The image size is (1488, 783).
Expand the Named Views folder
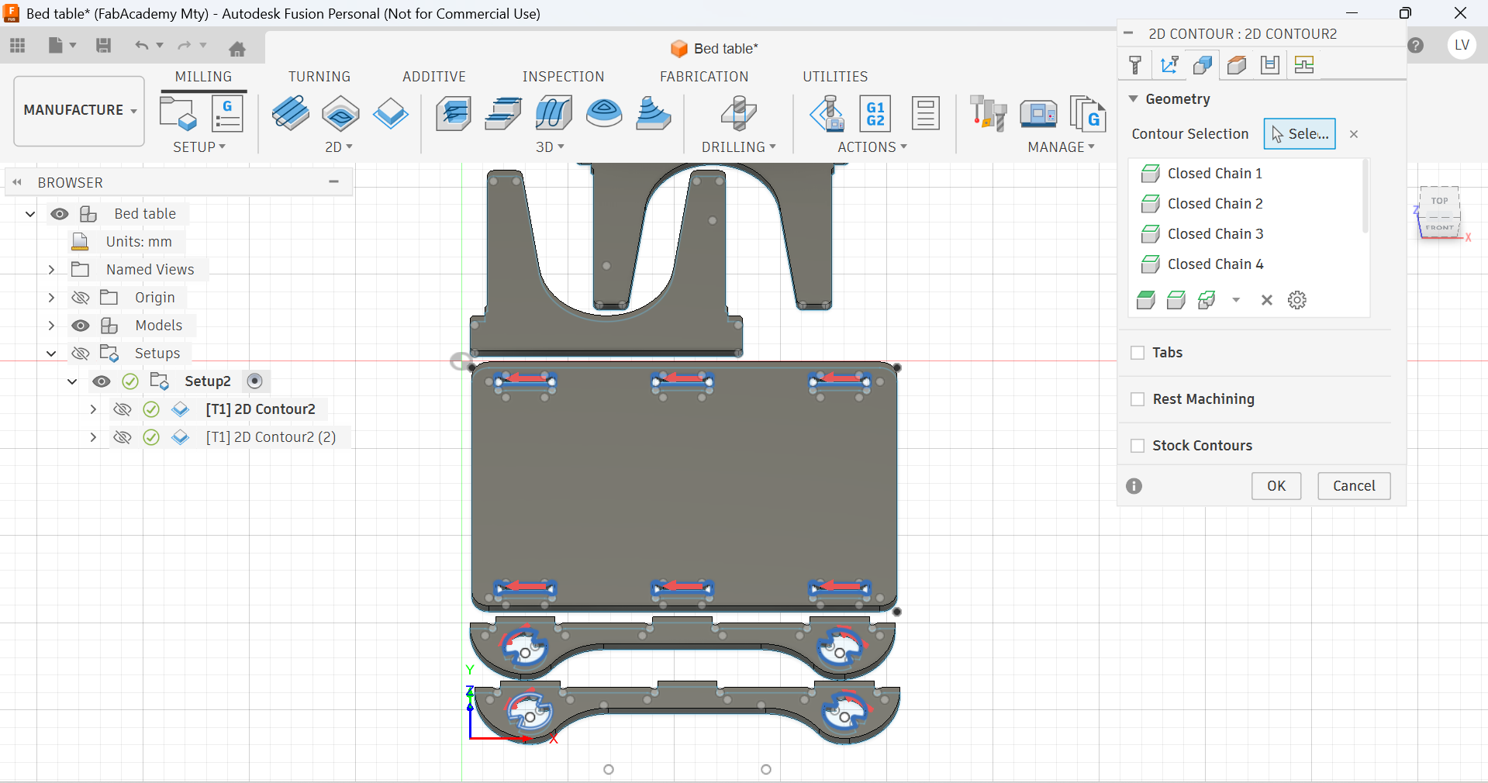pyautogui.click(x=51, y=270)
